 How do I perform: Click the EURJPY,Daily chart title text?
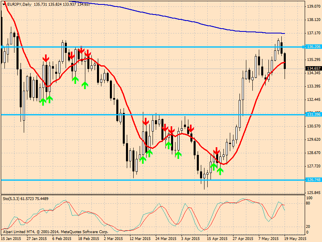pos(19,4)
